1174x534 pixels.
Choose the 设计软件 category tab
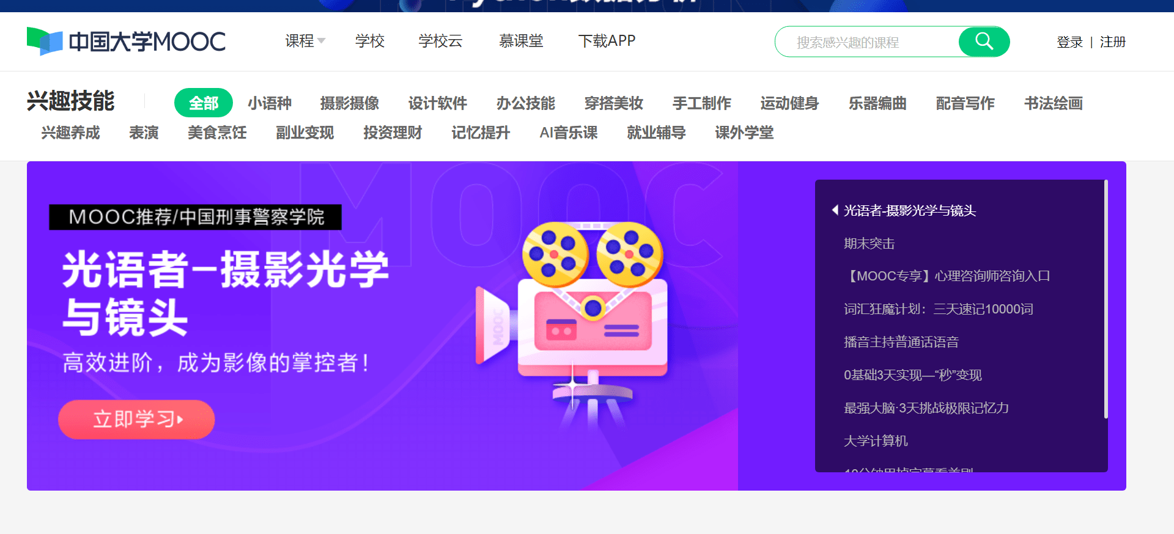437,103
